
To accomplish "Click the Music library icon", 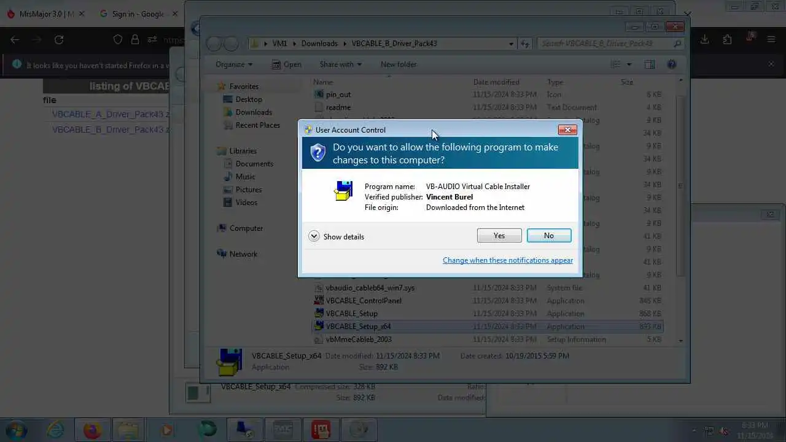I will [x=228, y=177].
